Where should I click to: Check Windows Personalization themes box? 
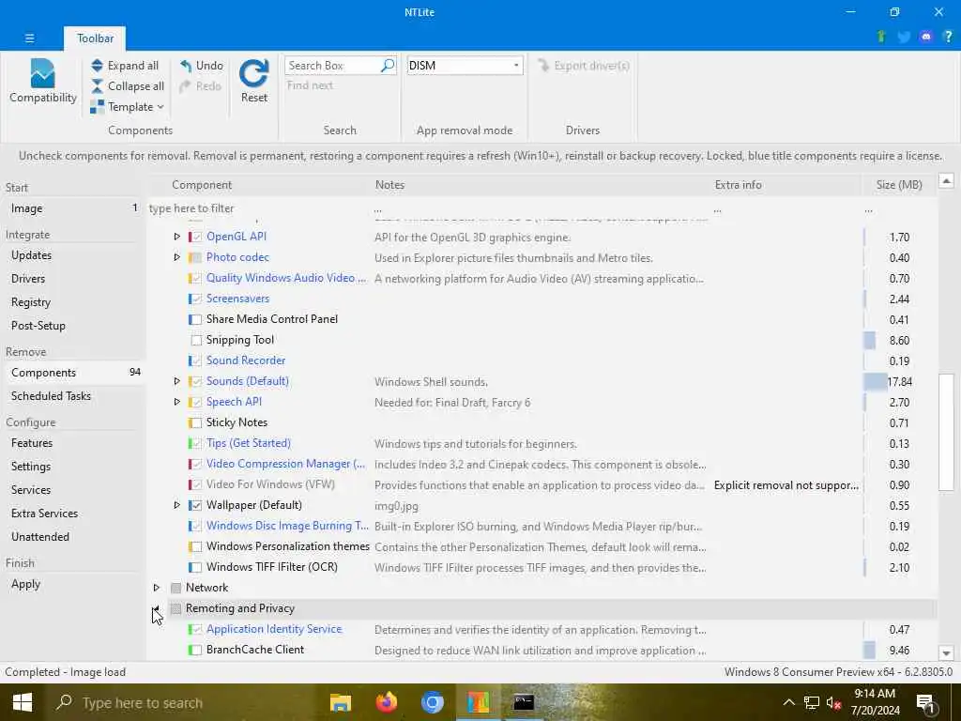pyautogui.click(x=195, y=546)
